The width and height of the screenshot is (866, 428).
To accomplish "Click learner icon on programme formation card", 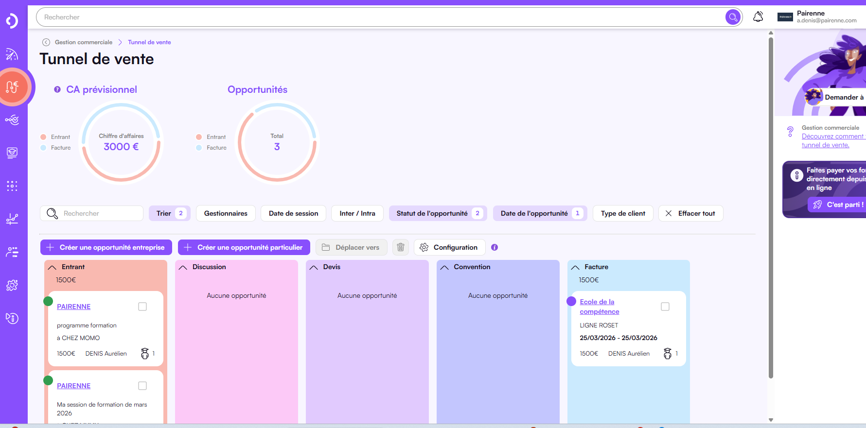I will [145, 354].
